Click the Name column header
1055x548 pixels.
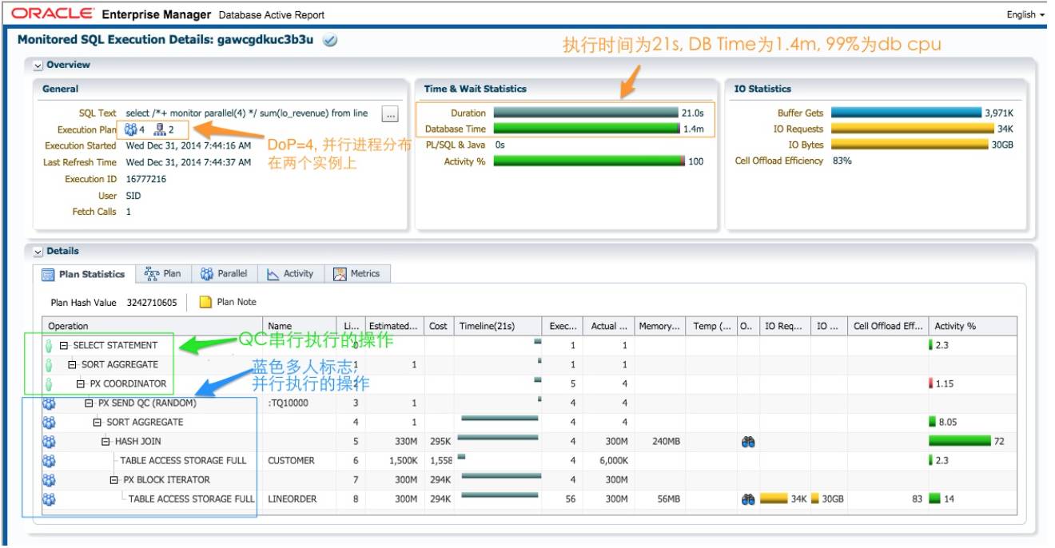pos(300,327)
